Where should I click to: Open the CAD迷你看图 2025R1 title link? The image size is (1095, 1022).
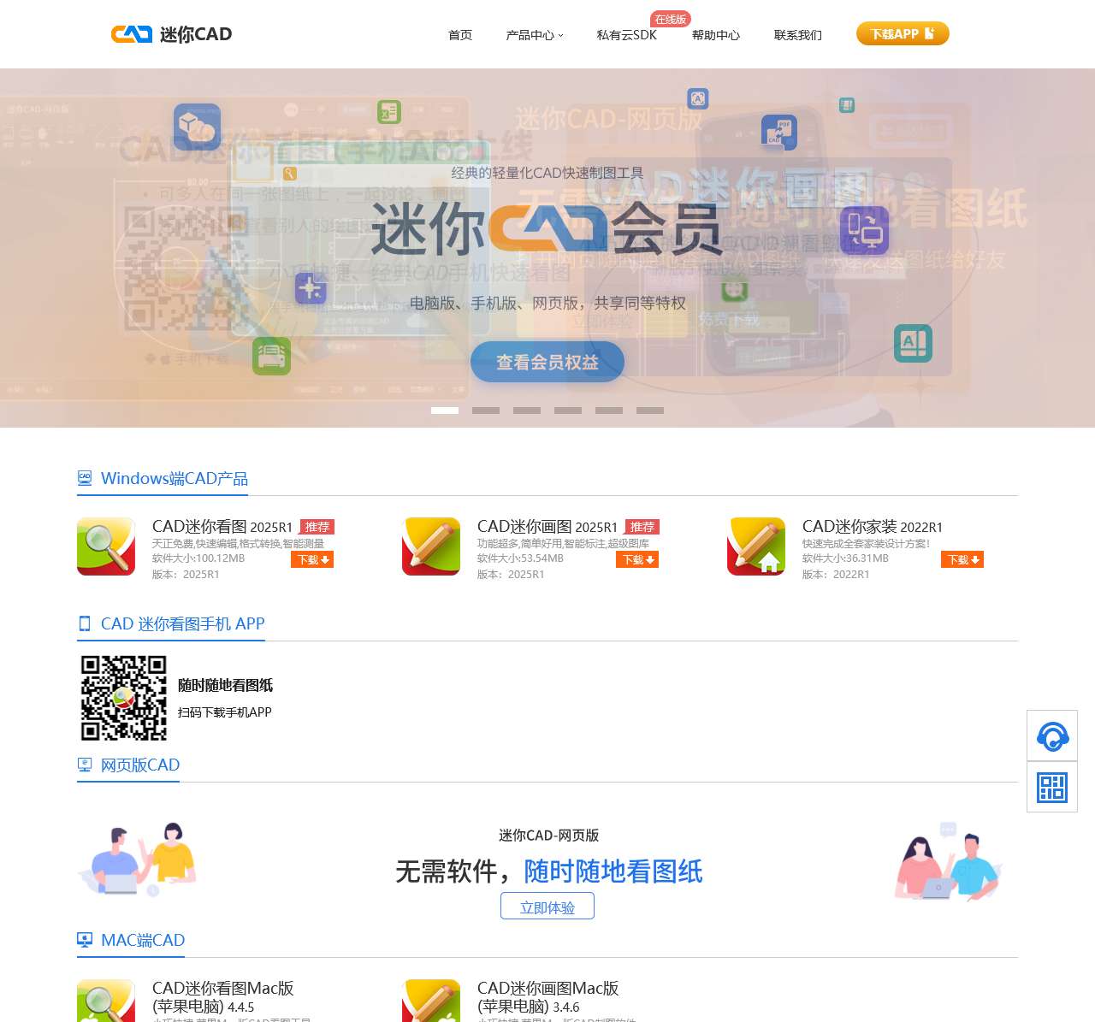pyautogui.click(x=222, y=527)
